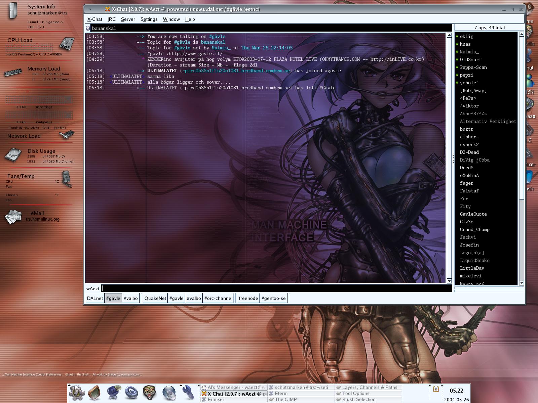538x403 pixels.
Task: Open the IRC menu
Action: [111, 19]
